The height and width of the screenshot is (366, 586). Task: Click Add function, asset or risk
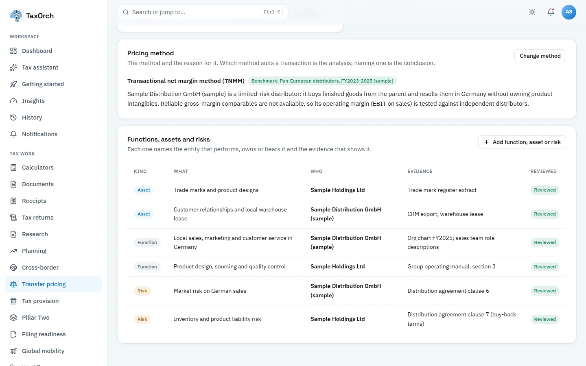(522, 142)
